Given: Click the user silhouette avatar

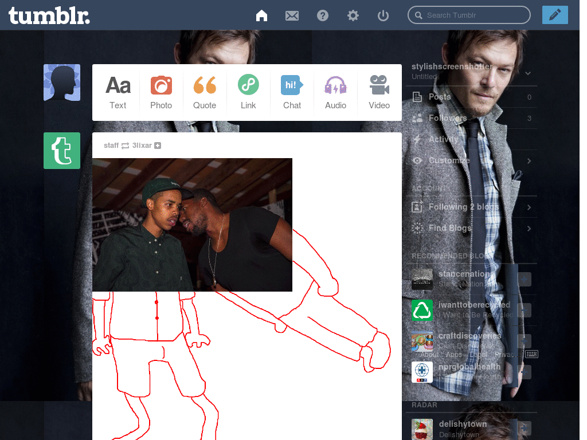Looking at the screenshot, I should pyautogui.click(x=62, y=82).
